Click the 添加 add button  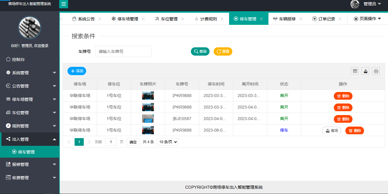pyautogui.click(x=77, y=71)
